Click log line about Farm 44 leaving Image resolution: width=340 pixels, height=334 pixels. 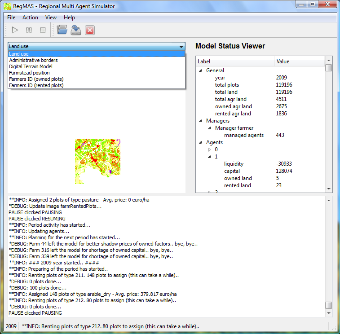point(103,244)
